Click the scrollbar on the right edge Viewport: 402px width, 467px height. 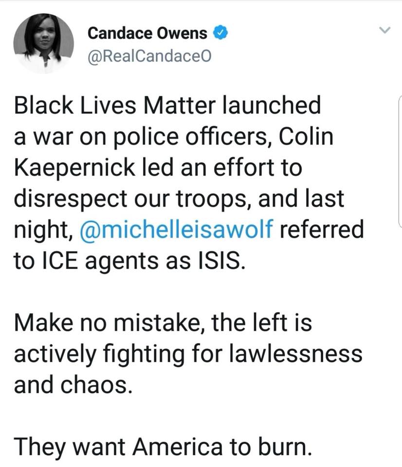click(399, 161)
